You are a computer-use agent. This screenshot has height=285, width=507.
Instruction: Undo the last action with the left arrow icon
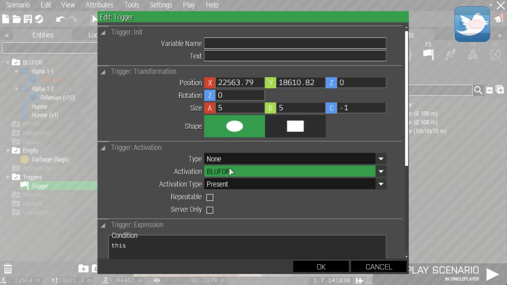click(x=61, y=19)
